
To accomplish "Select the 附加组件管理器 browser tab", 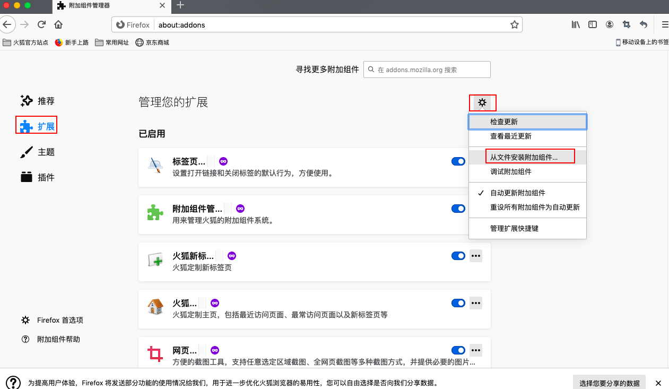I will [x=110, y=5].
